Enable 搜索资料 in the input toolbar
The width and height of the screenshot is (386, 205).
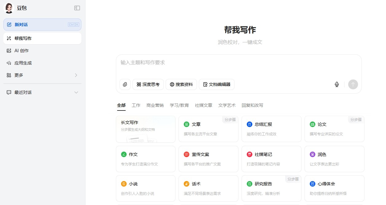(181, 84)
